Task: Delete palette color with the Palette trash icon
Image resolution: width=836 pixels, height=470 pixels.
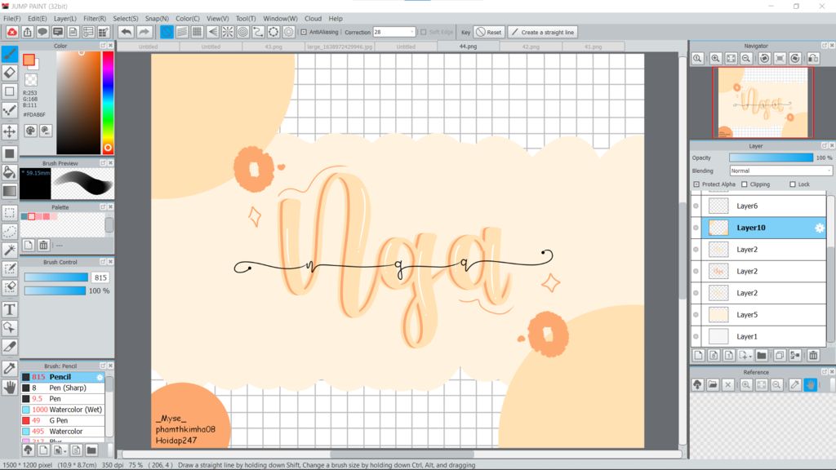Action: (x=44, y=245)
